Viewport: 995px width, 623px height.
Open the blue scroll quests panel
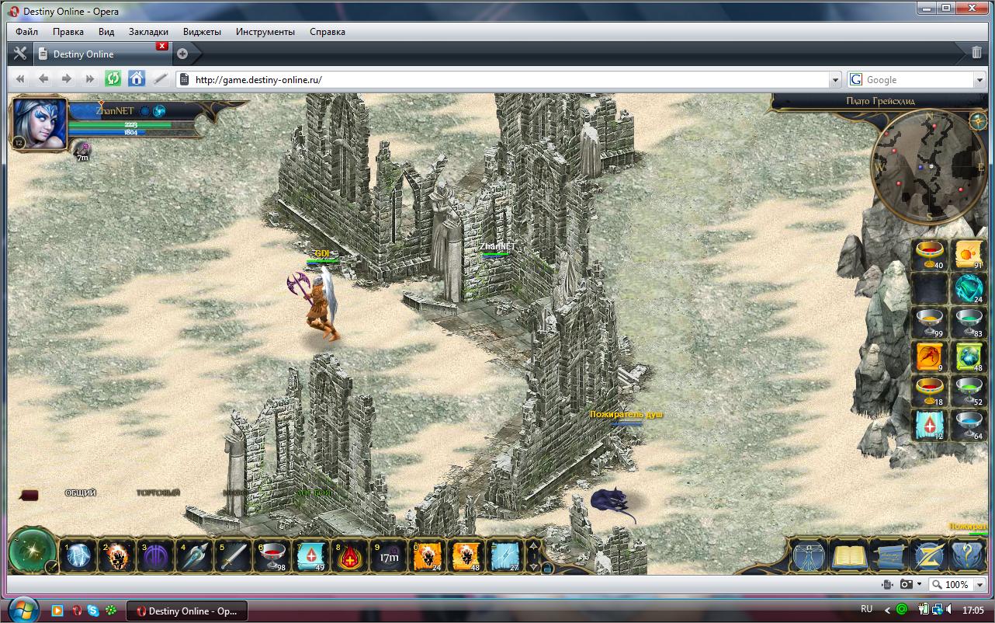pos(889,556)
